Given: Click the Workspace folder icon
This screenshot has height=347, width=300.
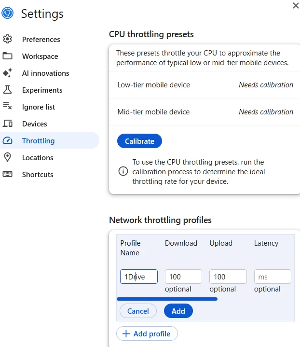Looking at the screenshot, I should [8, 56].
